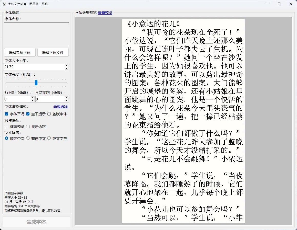Decrease 字符间距 with the down arrow
This screenshot has width=297, height=230.
[66, 101]
